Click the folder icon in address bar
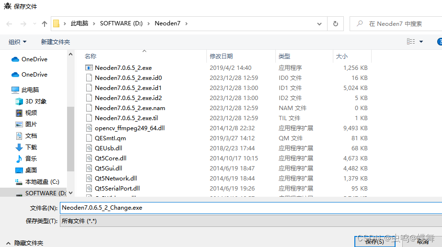This screenshot has height=247, width=442. pos(57,23)
